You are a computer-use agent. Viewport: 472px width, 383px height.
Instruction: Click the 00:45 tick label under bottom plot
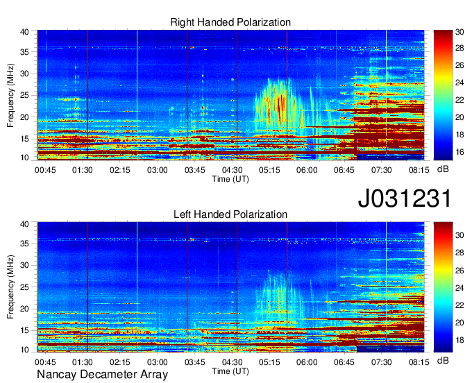click(45, 362)
